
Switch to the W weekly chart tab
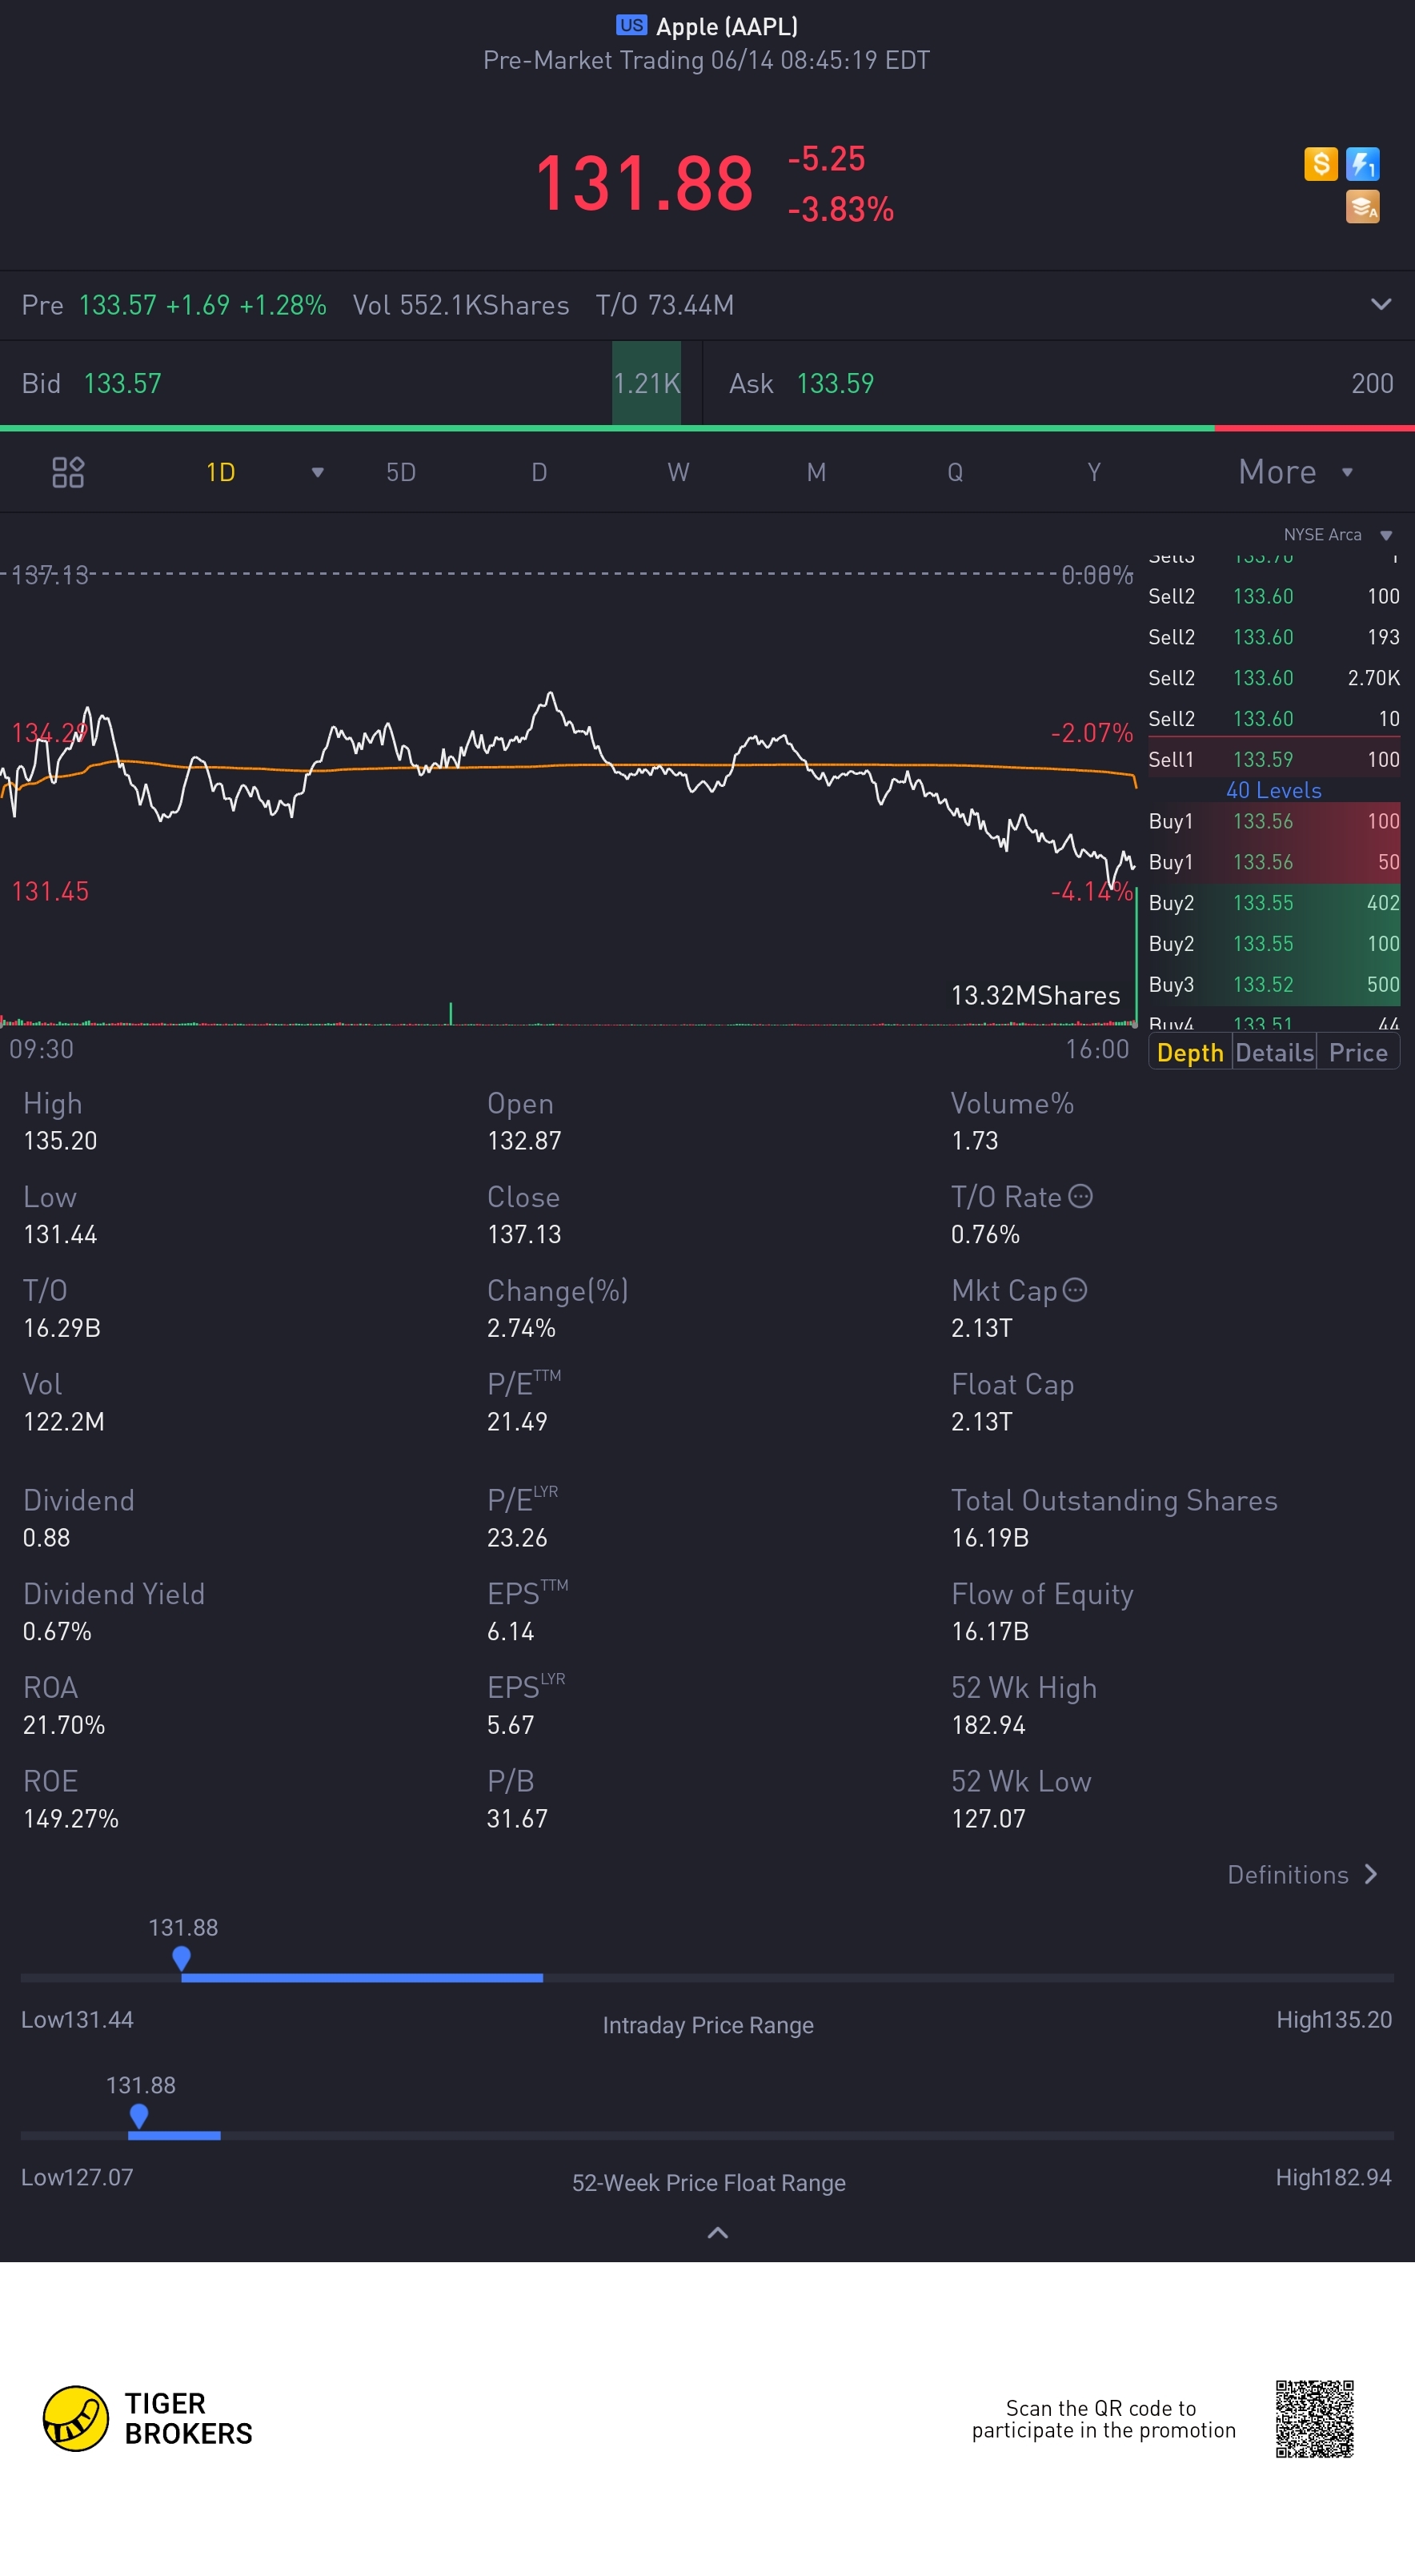point(678,472)
